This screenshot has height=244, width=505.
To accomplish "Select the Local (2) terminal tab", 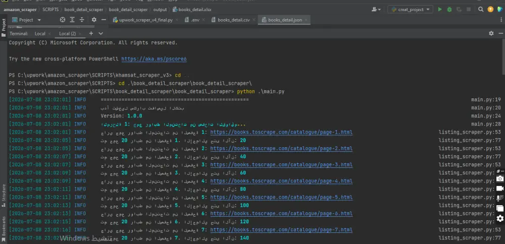I will (x=67, y=33).
